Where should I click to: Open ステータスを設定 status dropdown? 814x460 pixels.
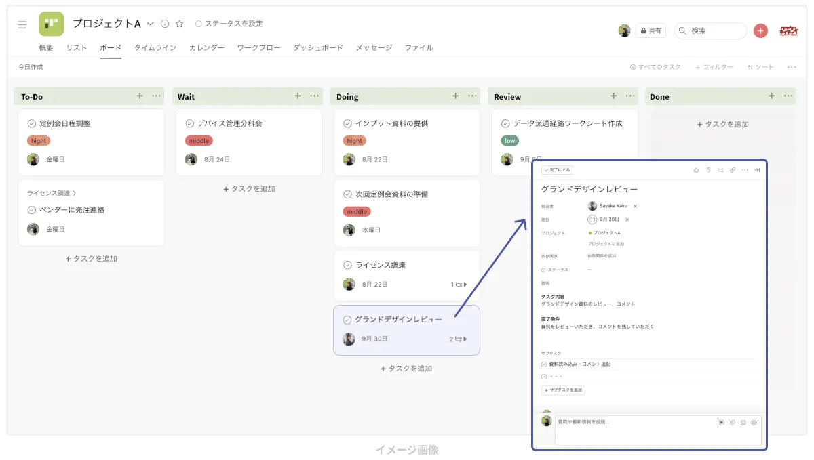coord(229,24)
